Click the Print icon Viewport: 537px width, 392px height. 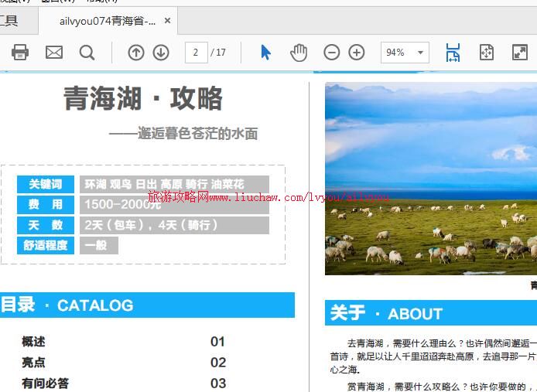click(20, 53)
